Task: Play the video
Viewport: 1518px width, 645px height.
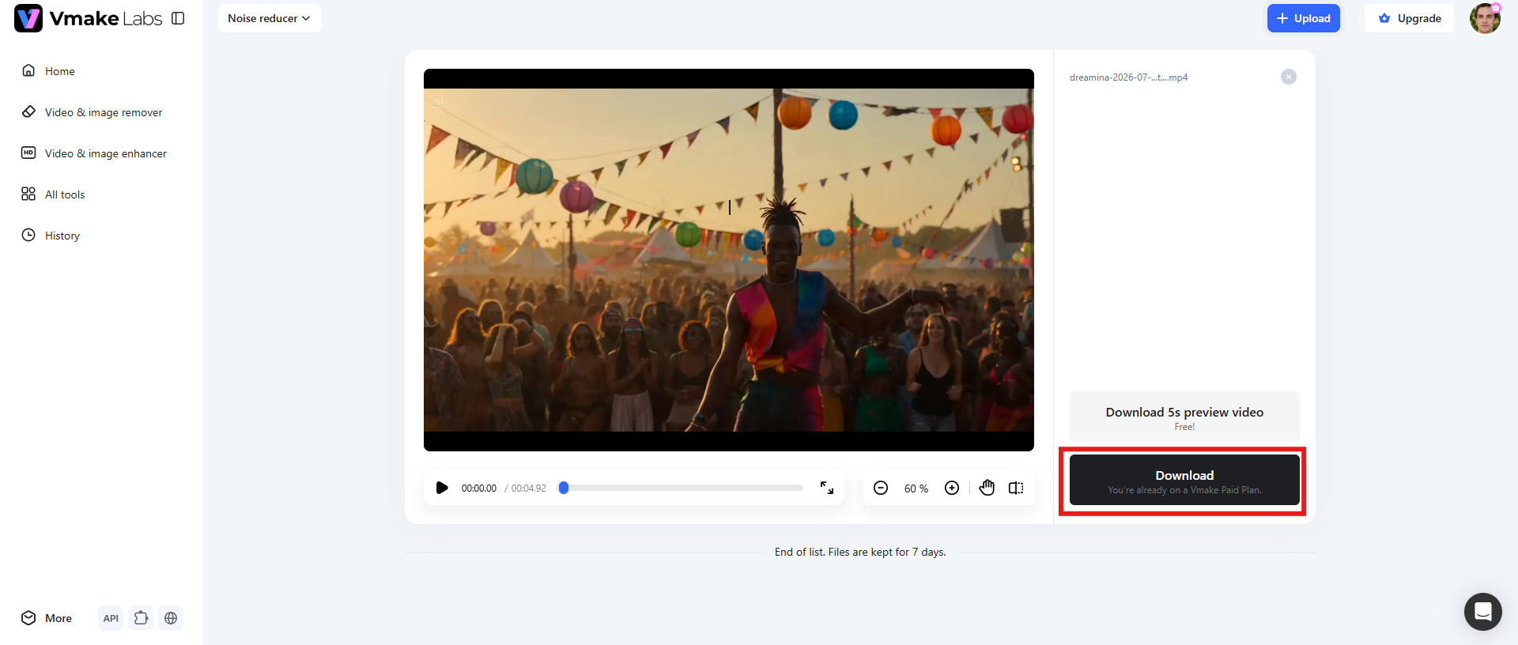Action: point(442,488)
